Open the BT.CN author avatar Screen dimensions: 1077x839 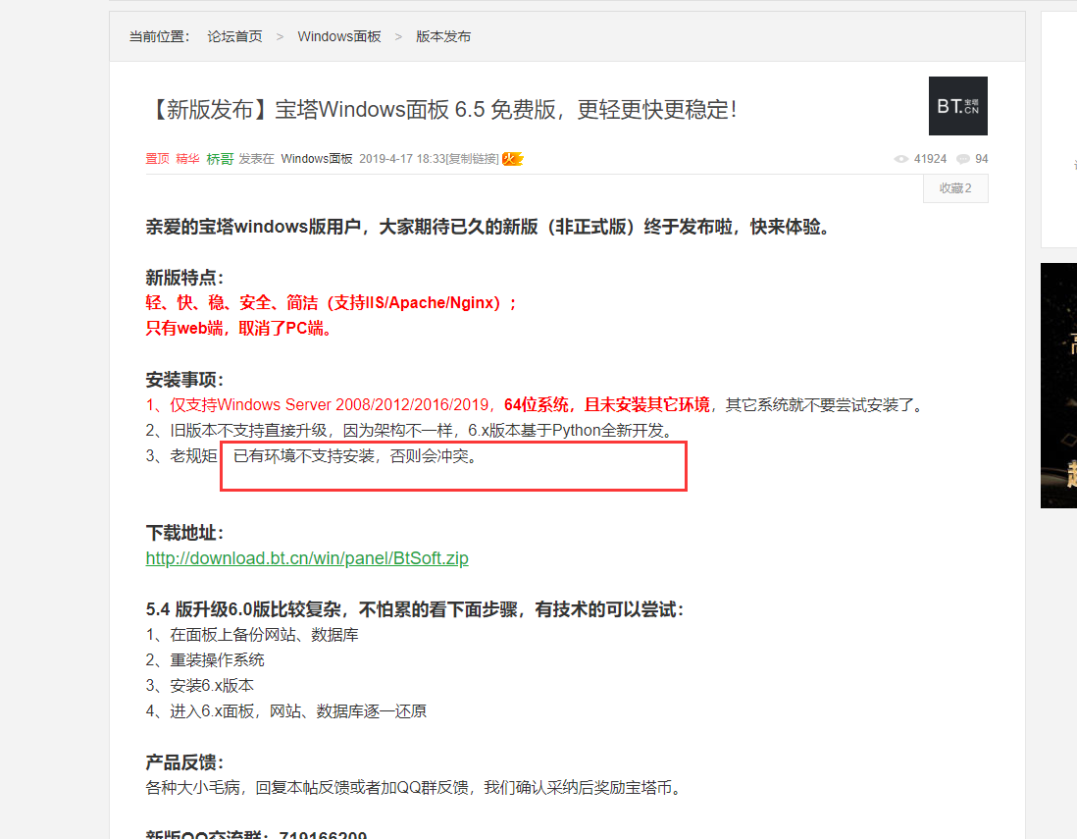tap(957, 106)
